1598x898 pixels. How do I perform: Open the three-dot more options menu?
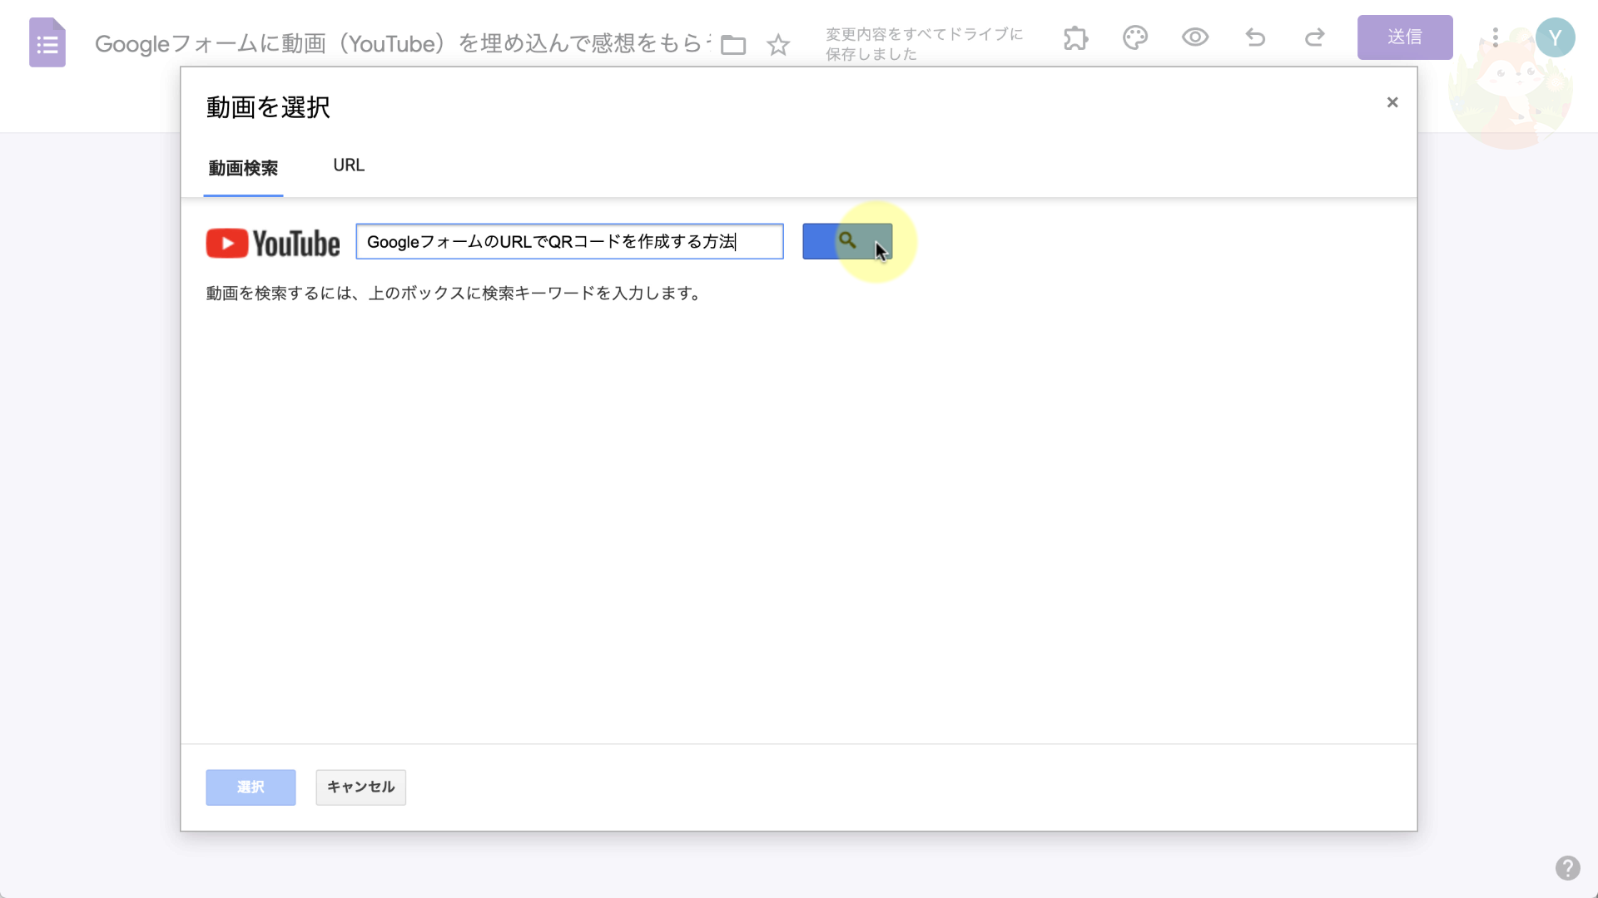click(1496, 37)
